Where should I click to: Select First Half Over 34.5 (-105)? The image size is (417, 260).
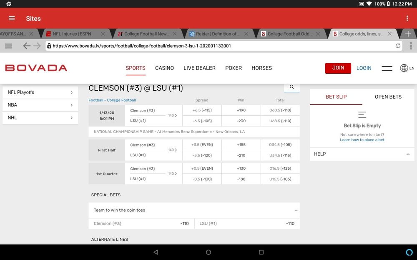(x=280, y=145)
